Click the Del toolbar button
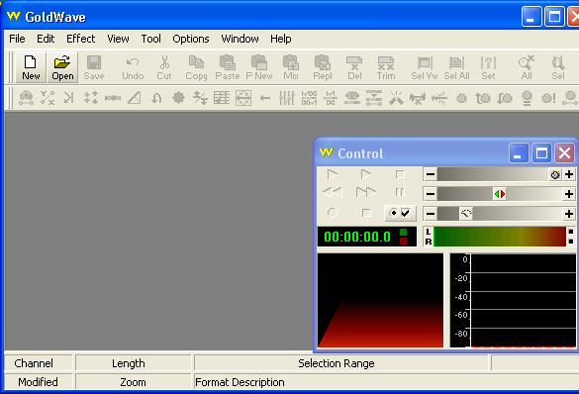 tap(354, 67)
